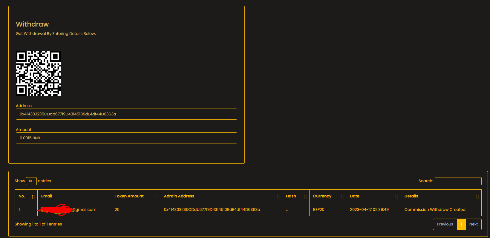The image size is (490, 238).
Task: Click the Admin Address header label
Action: 179,196
